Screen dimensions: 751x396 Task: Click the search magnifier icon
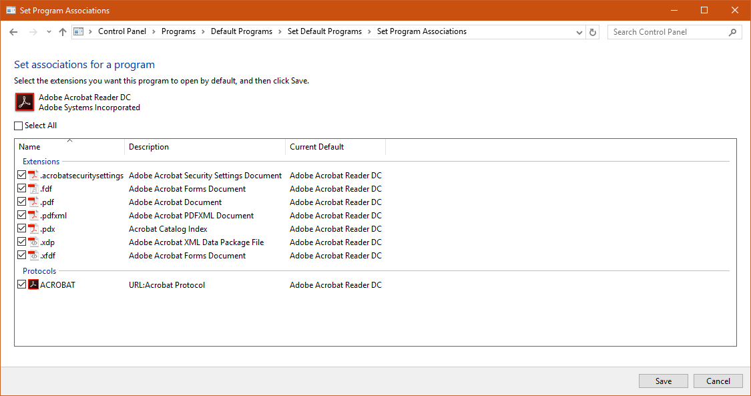coord(732,32)
